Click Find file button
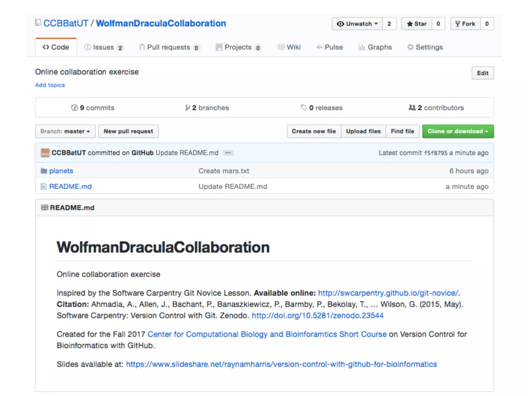Screen dimensions: 528x396 pyautogui.click(x=402, y=131)
